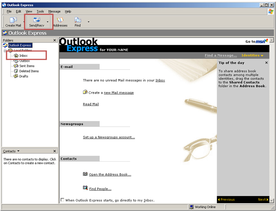
Task: Open the Tools menu
Action: 40,11
